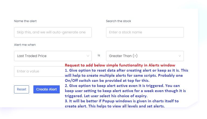
Task: Click the 'is' text between dropdowns
Action: pos(99,55)
